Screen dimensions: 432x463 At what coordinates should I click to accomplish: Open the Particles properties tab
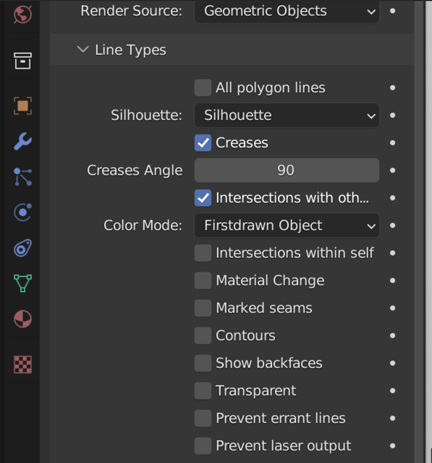(x=22, y=178)
